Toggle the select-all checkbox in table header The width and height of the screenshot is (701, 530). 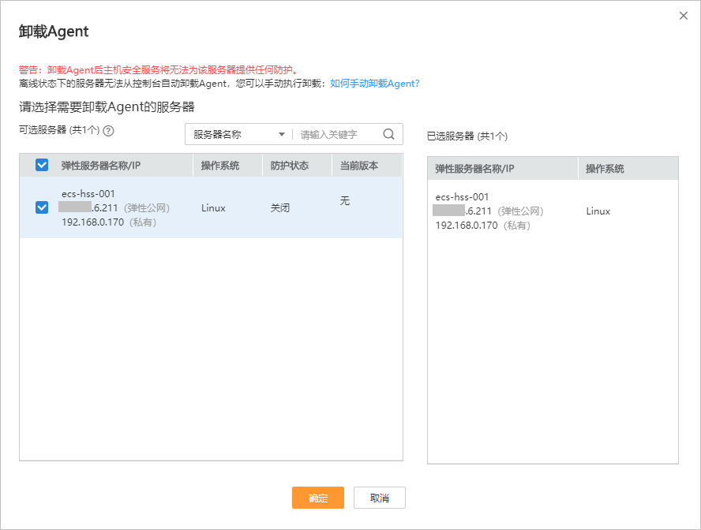point(42,166)
